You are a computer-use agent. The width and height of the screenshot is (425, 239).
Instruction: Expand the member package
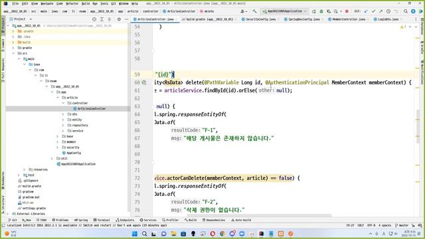[x=58, y=141]
